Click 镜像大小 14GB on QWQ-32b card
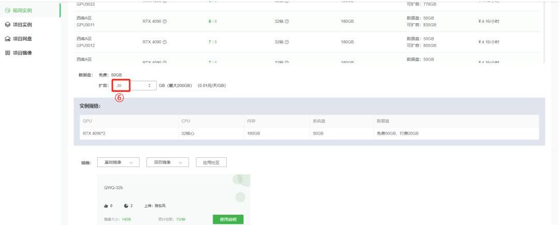The height and width of the screenshot is (225, 559). click(x=117, y=219)
